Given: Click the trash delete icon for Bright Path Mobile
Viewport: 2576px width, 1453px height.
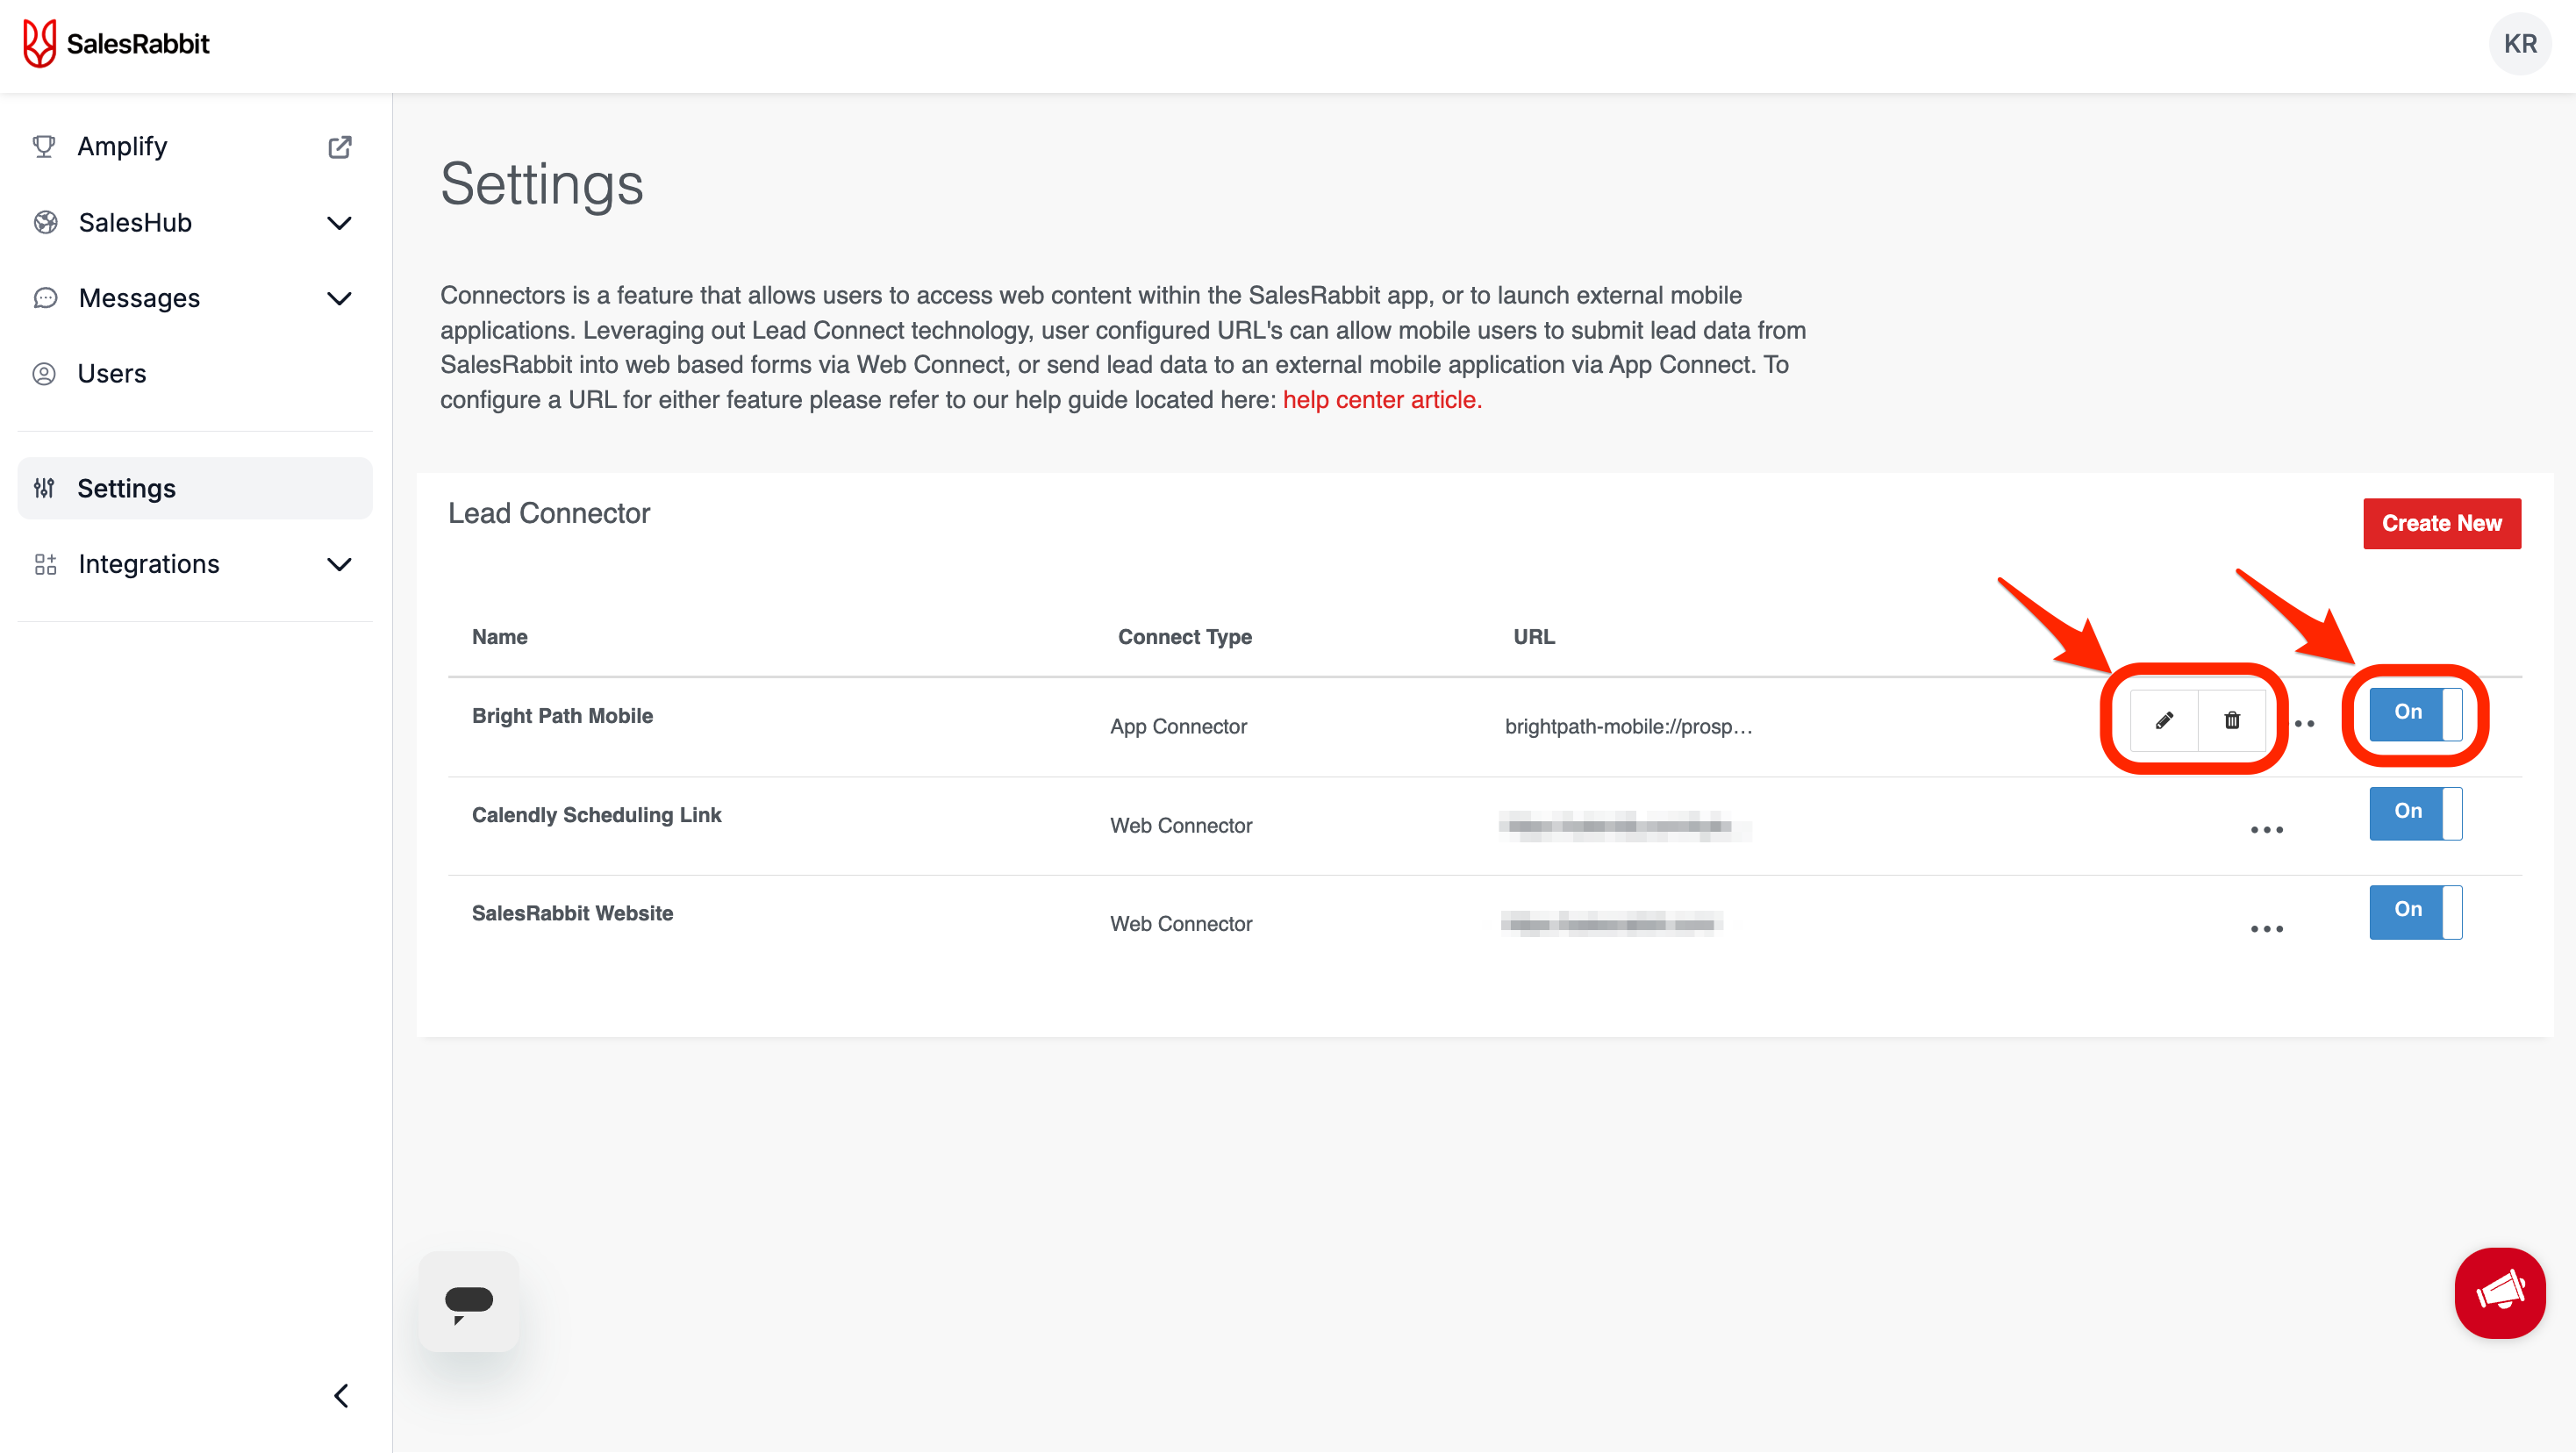Looking at the screenshot, I should [2232, 720].
